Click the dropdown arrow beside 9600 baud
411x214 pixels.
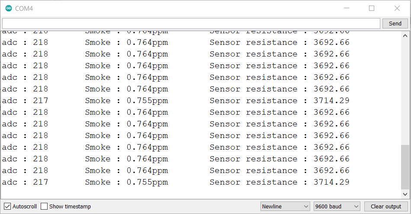click(356, 206)
